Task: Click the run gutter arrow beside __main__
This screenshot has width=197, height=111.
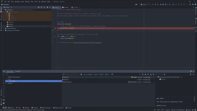Action: click(55, 36)
